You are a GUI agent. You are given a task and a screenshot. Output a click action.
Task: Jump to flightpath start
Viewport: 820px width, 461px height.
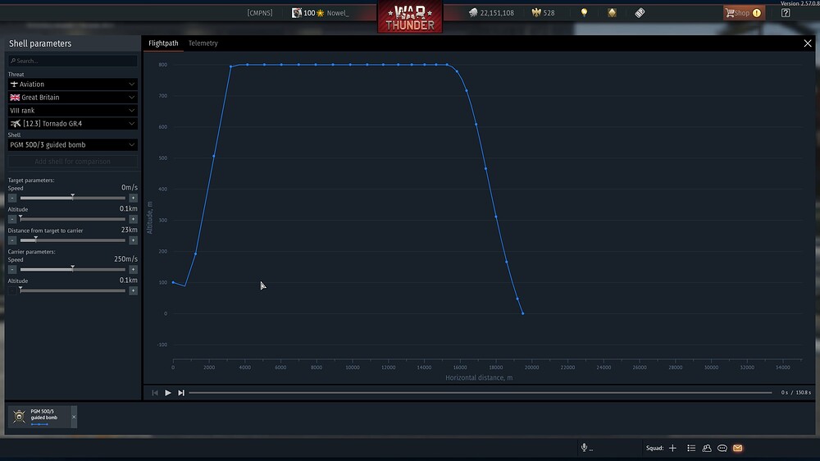pyautogui.click(x=155, y=392)
